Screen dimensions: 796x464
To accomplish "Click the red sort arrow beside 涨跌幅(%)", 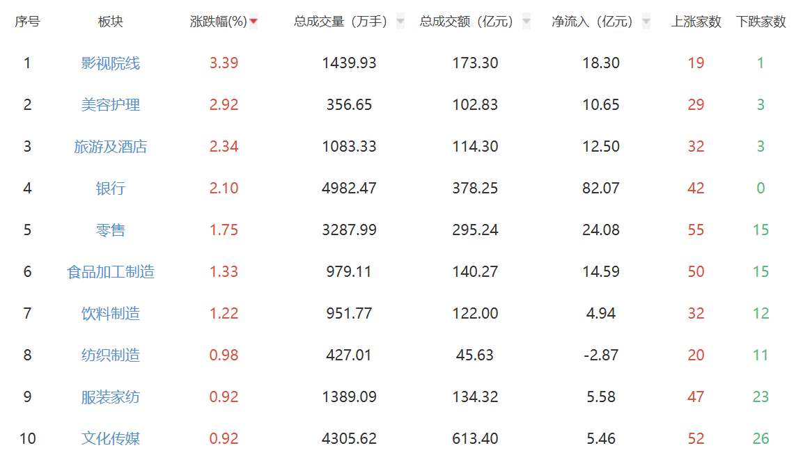I will [253, 22].
